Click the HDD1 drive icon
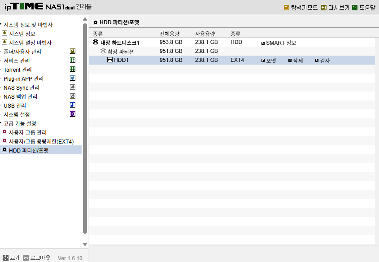This screenshot has width=379, height=262. (110, 60)
